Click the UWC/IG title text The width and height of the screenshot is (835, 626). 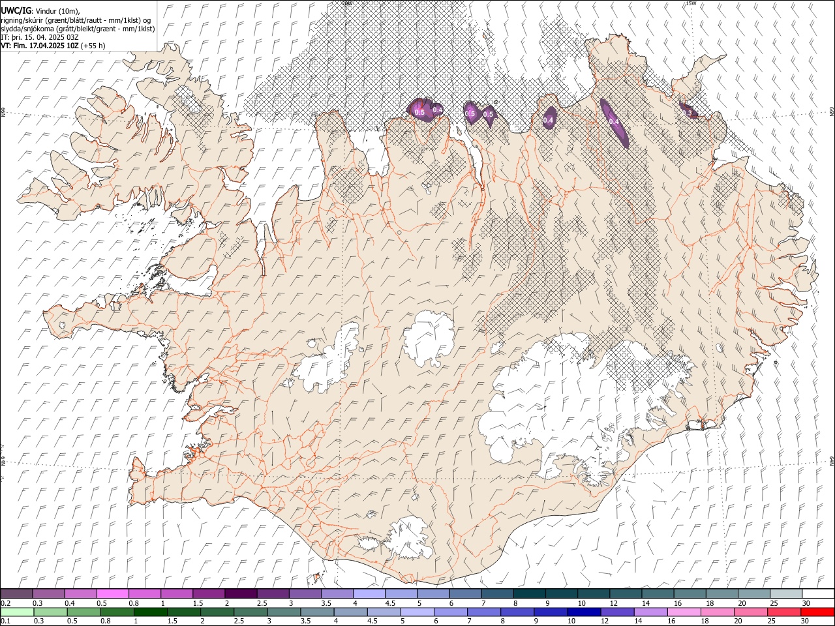(x=15, y=11)
